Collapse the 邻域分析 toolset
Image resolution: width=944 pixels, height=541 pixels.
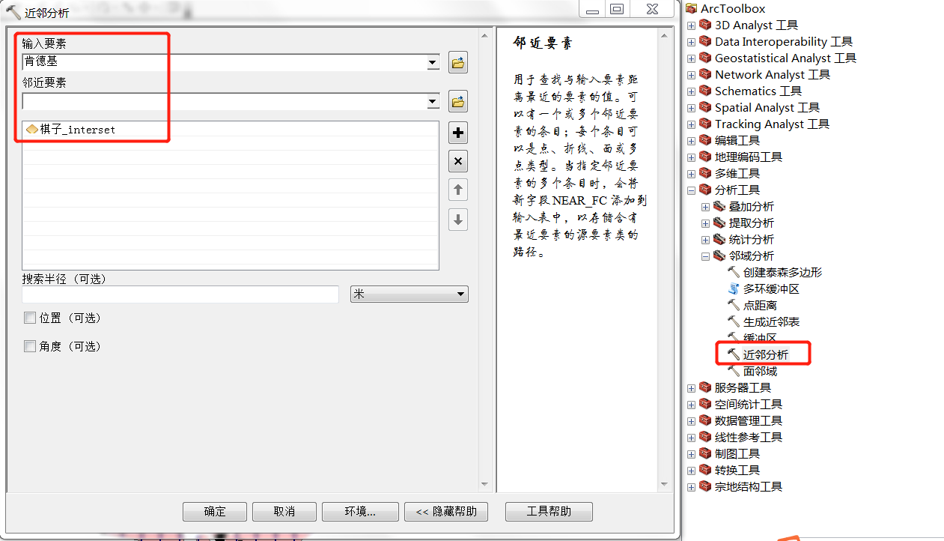click(x=705, y=256)
